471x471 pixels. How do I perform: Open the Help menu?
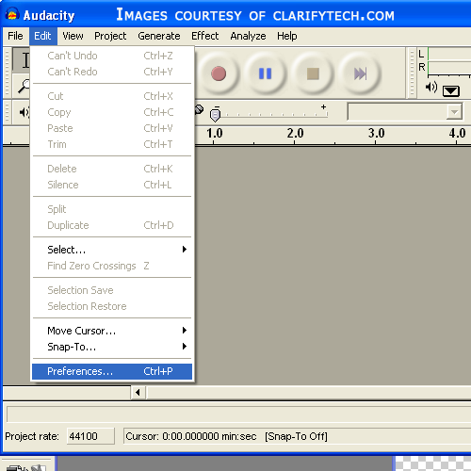(287, 36)
